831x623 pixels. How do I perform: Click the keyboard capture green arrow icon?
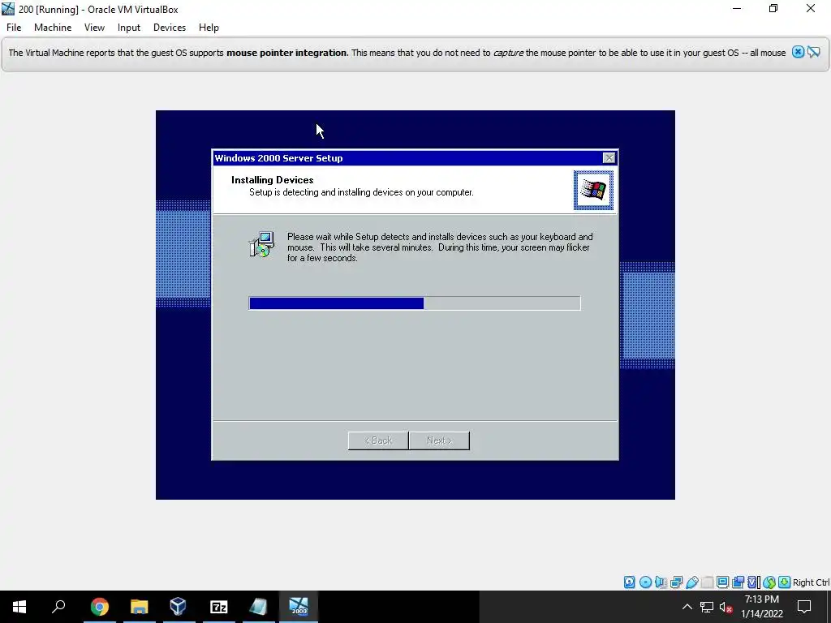pos(785,582)
